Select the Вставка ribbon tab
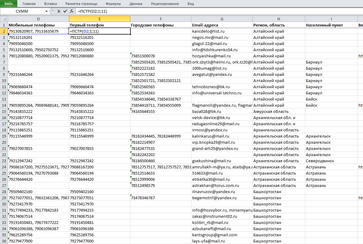Screen dimensions: 363x244 tap(50, 4)
